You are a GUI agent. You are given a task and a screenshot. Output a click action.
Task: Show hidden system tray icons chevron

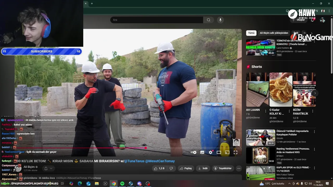289,184
